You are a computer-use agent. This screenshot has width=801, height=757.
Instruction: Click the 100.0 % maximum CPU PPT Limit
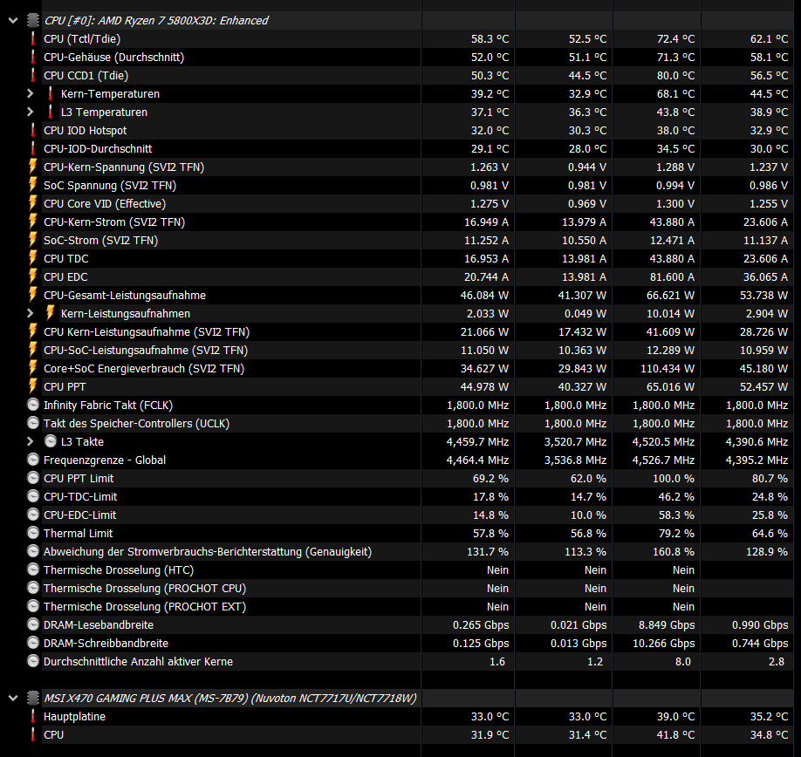(x=674, y=478)
